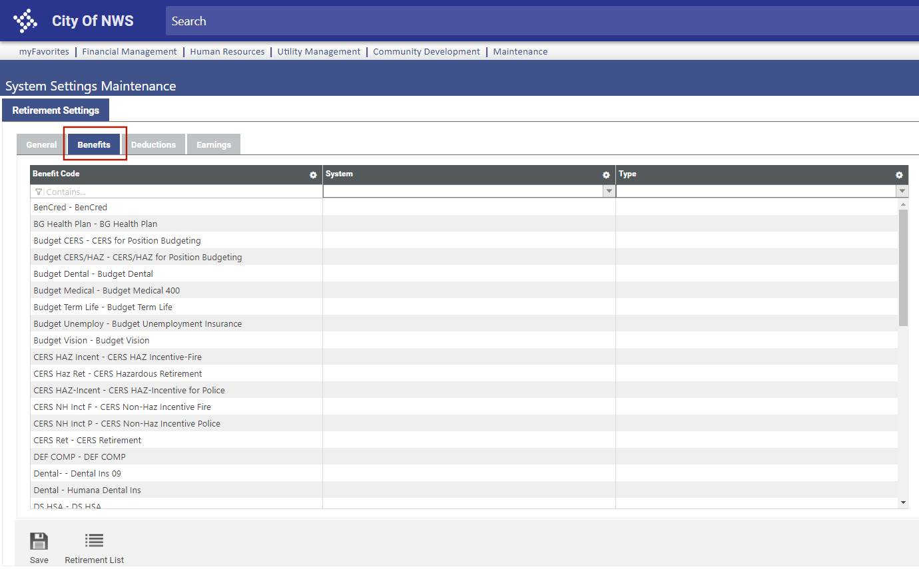Open the Human Resources menu
The width and height of the screenshot is (919, 569).
(x=227, y=52)
